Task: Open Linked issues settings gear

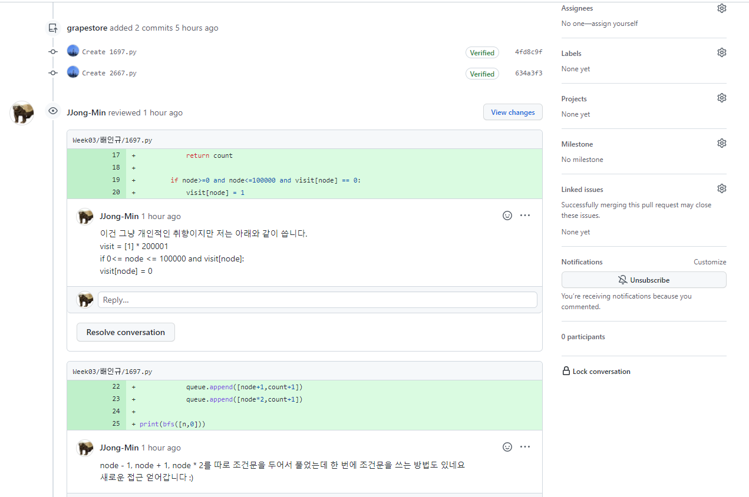Action: (721, 188)
